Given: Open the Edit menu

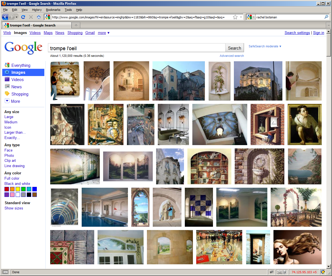Looking at the screenshot, I should (14, 10).
